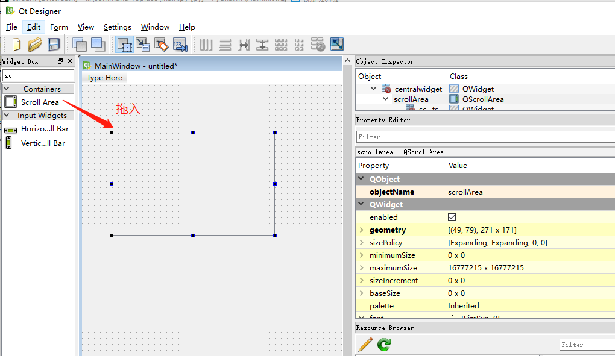
Task: Click the Break Layout toolbar icon
Action: pyautogui.click(x=318, y=45)
